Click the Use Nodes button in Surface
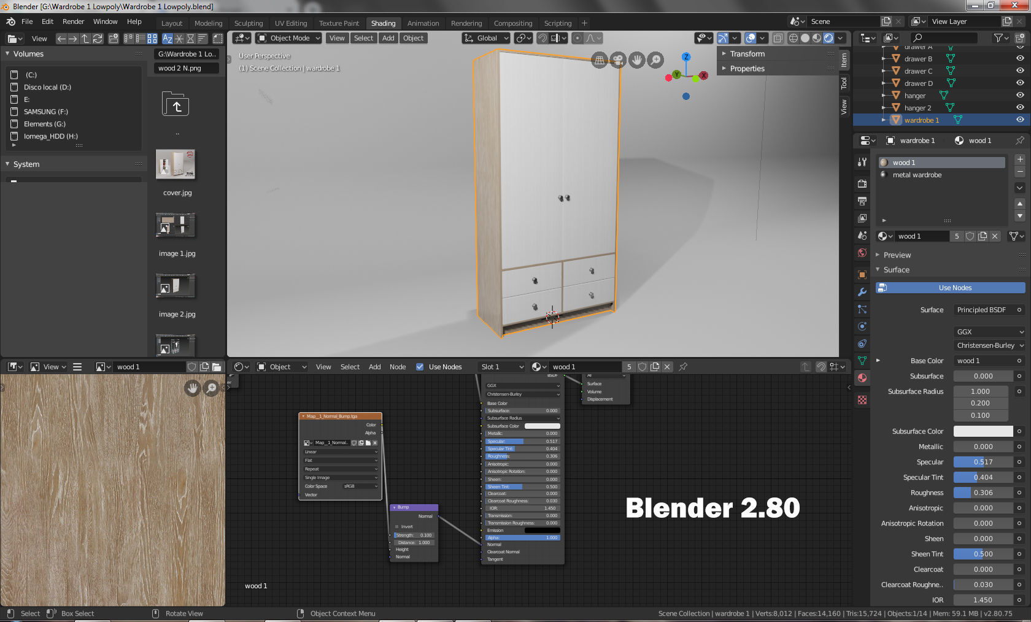1031x622 pixels. click(x=950, y=288)
